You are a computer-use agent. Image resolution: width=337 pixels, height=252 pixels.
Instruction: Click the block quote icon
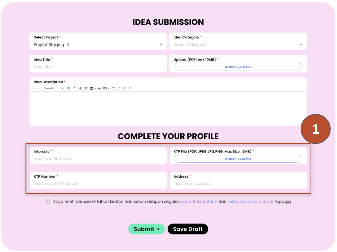coord(100,88)
